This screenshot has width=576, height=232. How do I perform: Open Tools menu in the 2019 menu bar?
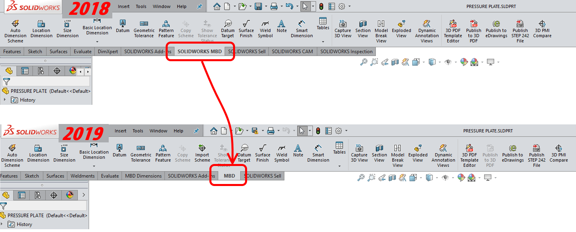pyautogui.click(x=138, y=131)
